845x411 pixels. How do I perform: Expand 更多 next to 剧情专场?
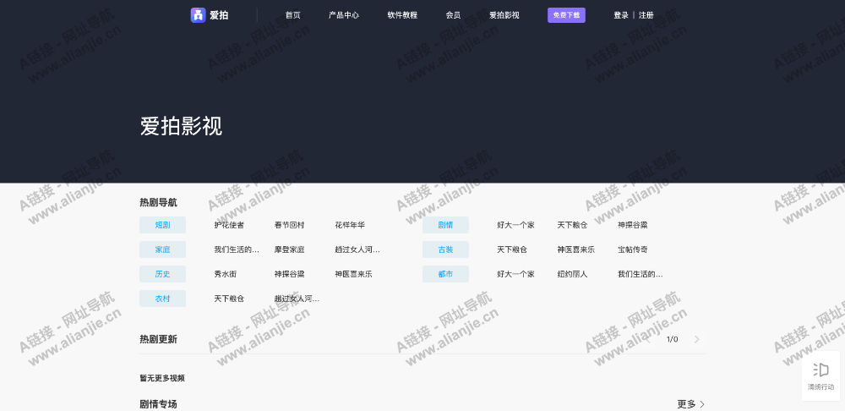691,404
